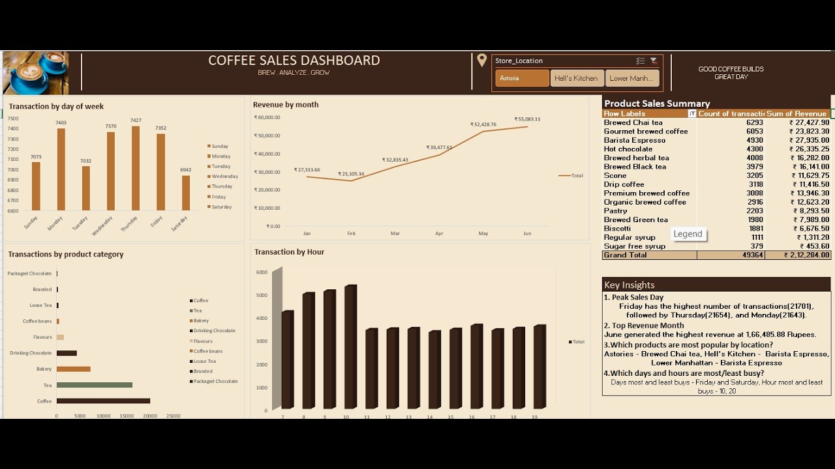Click the June data label 55,083.11
The height and width of the screenshot is (469, 835).
click(527, 119)
